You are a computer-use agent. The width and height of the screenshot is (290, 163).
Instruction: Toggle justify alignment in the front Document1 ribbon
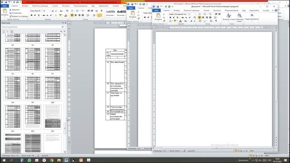click(210, 18)
